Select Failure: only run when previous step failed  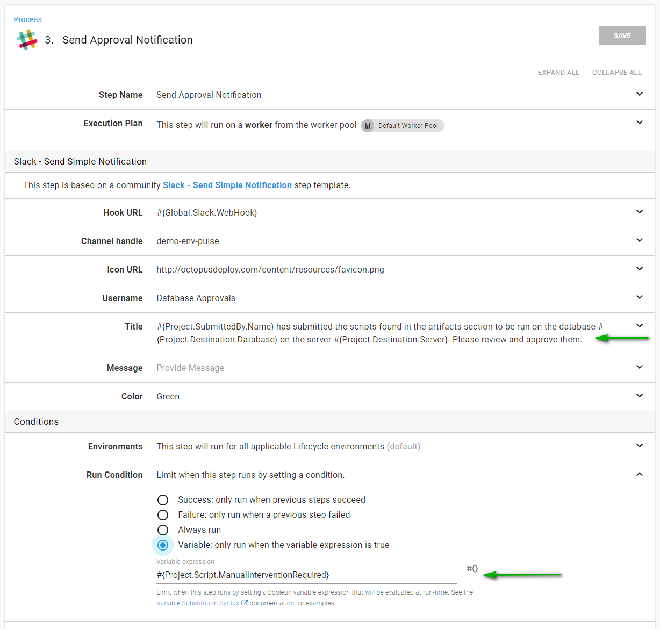point(163,515)
